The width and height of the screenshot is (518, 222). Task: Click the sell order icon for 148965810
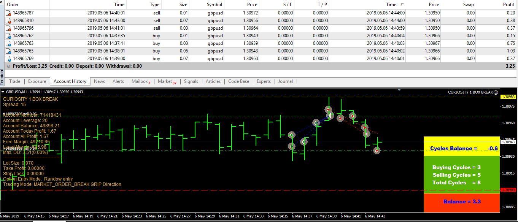coord(8,21)
